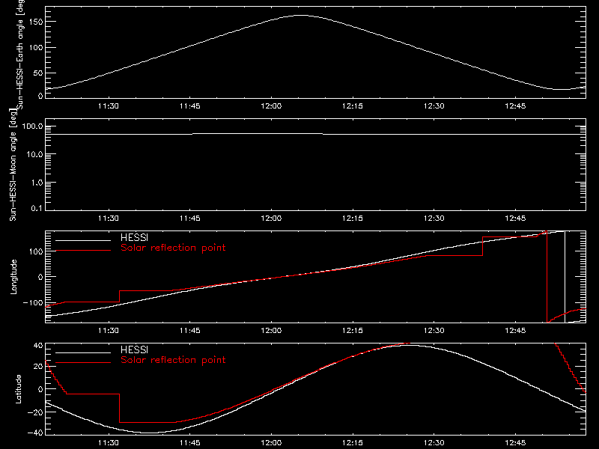Image resolution: width=599 pixels, height=449 pixels.
Task: Click 12:15 time label under Latitude plot
Action: (x=353, y=442)
